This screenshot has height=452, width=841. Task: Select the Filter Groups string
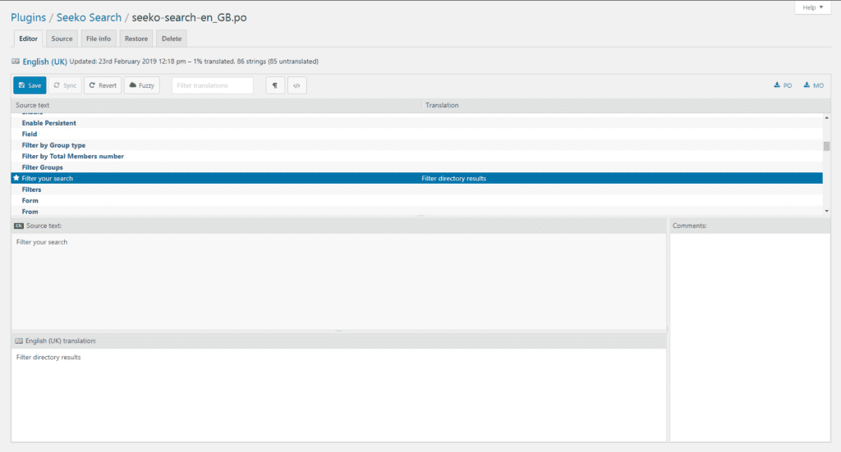point(416,167)
